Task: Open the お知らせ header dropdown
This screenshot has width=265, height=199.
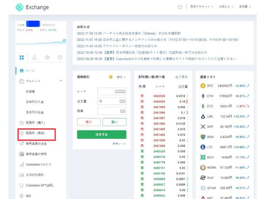Action: click(x=226, y=7)
